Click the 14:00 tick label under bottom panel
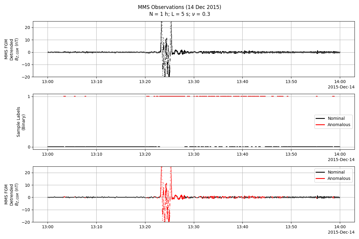This screenshot has width=359, height=239. pos(340,227)
